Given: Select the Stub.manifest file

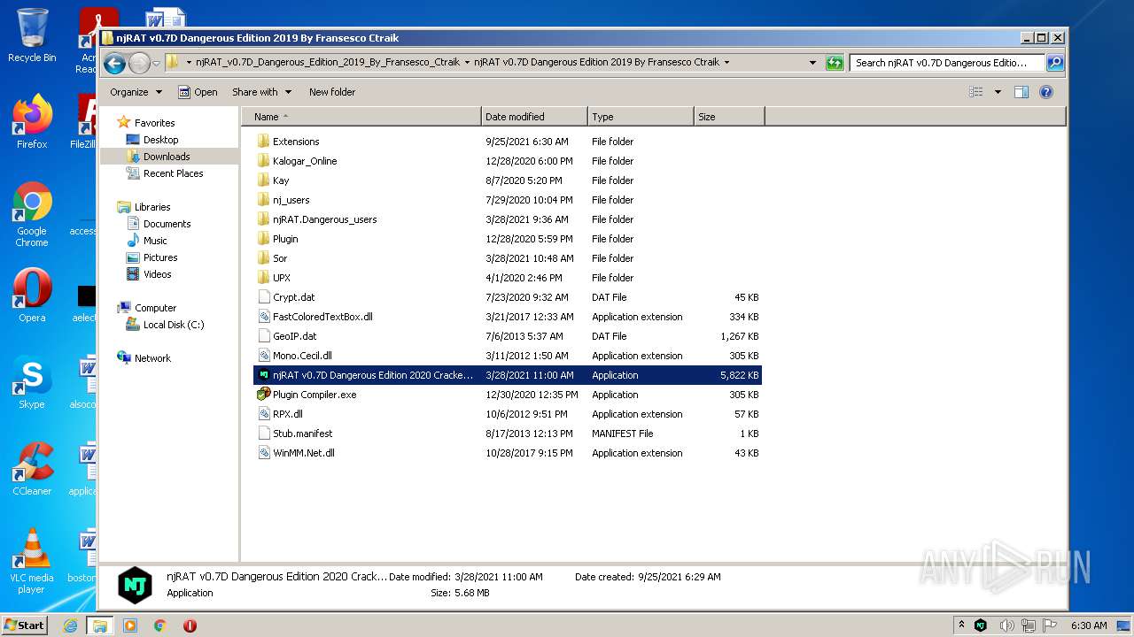Looking at the screenshot, I should tap(507, 434).
